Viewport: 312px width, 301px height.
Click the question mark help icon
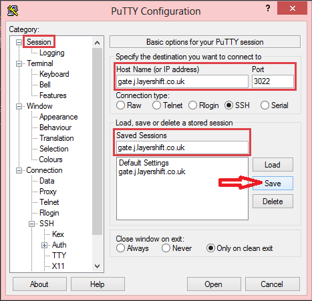(x=268, y=8)
